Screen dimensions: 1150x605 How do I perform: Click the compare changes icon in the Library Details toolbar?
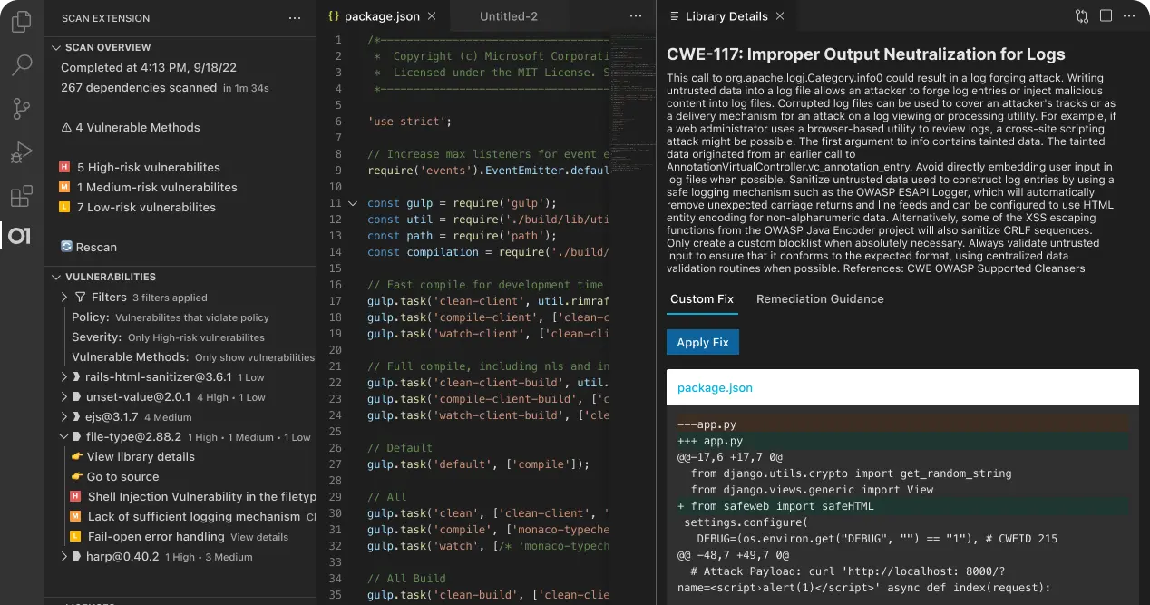[x=1082, y=16]
